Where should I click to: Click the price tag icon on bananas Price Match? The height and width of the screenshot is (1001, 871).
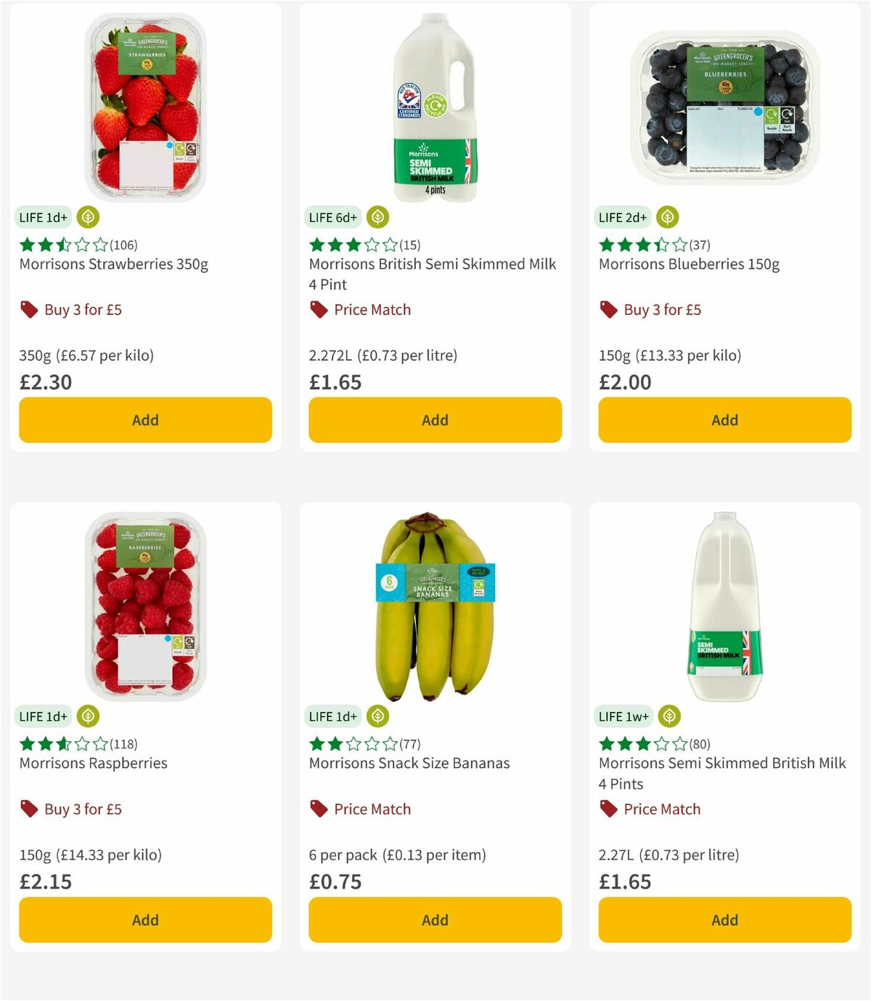317,809
